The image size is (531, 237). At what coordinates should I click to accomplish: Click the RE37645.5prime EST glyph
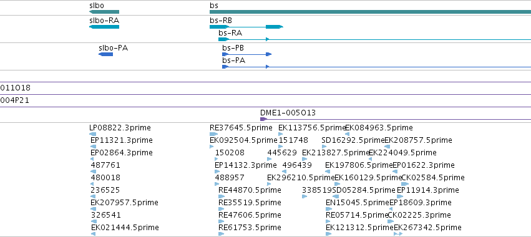point(213,134)
